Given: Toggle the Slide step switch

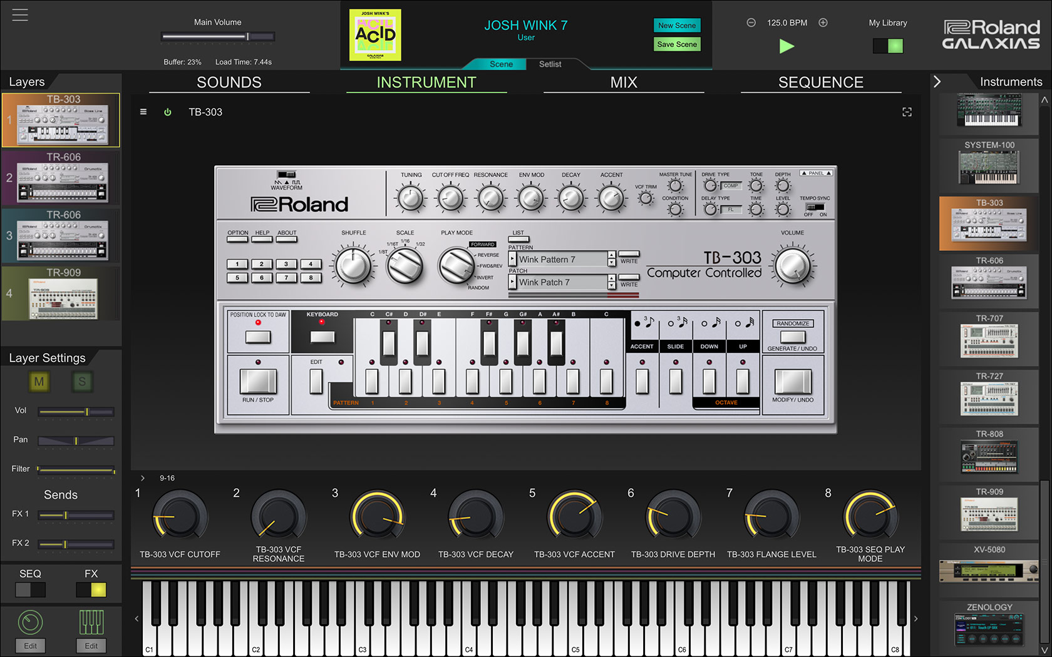Looking at the screenshot, I should (x=676, y=381).
